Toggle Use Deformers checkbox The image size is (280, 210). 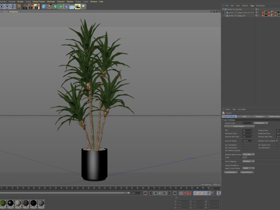(x=276, y=148)
